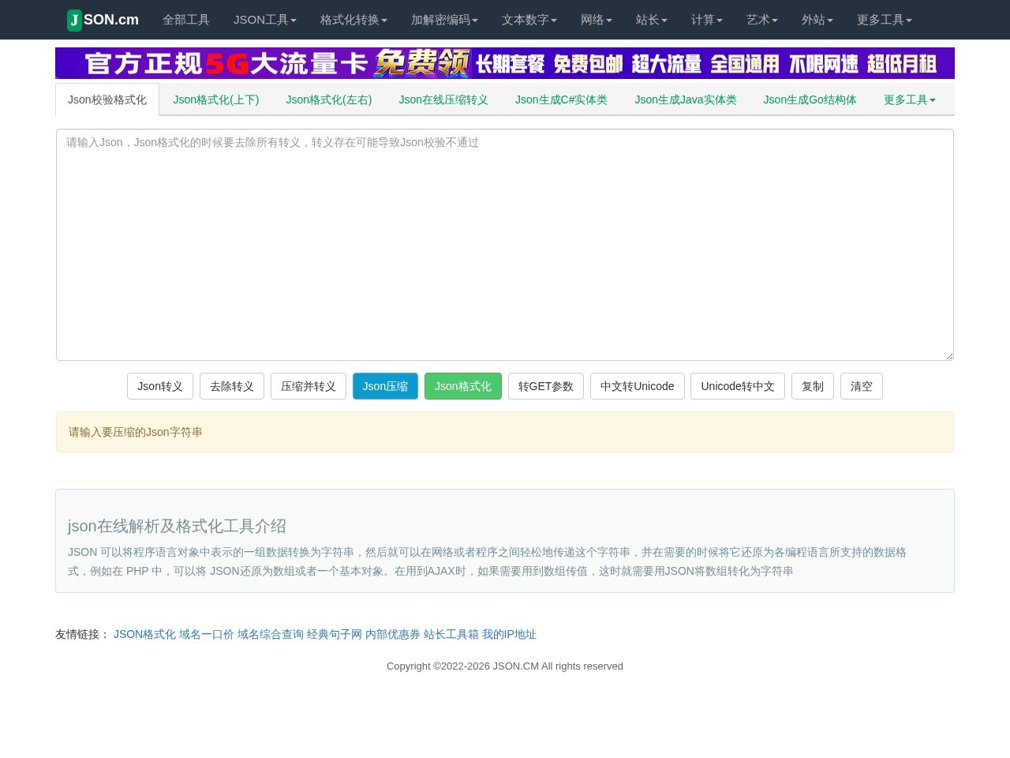Click the 请输入要压缩的Json字符串 alert message

(505, 432)
